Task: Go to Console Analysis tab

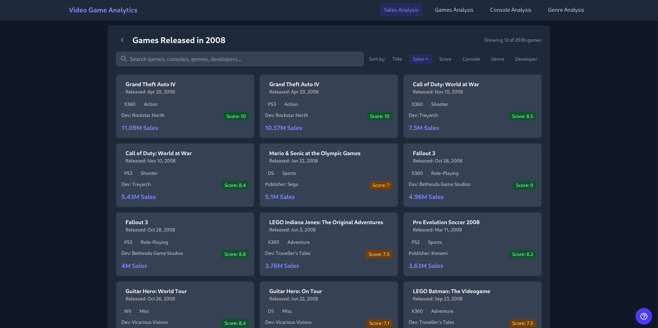Action: 511,10
